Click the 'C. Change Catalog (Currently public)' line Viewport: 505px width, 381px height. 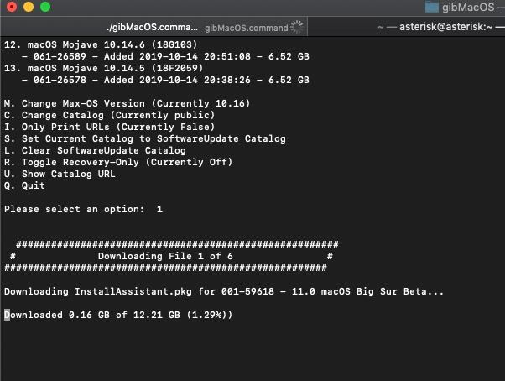click(x=109, y=115)
